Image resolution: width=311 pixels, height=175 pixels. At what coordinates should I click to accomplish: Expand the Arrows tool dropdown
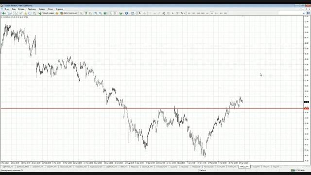click(x=184, y=13)
